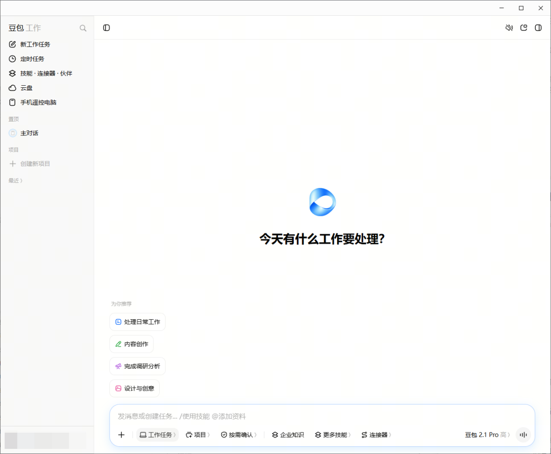The height and width of the screenshot is (454, 551).
Task: Click the plus attachment button
Action: click(x=121, y=435)
